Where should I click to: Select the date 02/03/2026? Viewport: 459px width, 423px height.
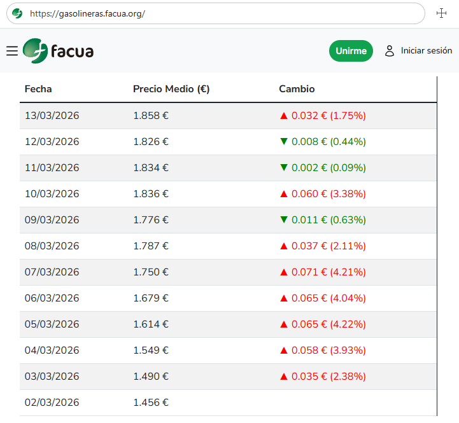[52, 402]
